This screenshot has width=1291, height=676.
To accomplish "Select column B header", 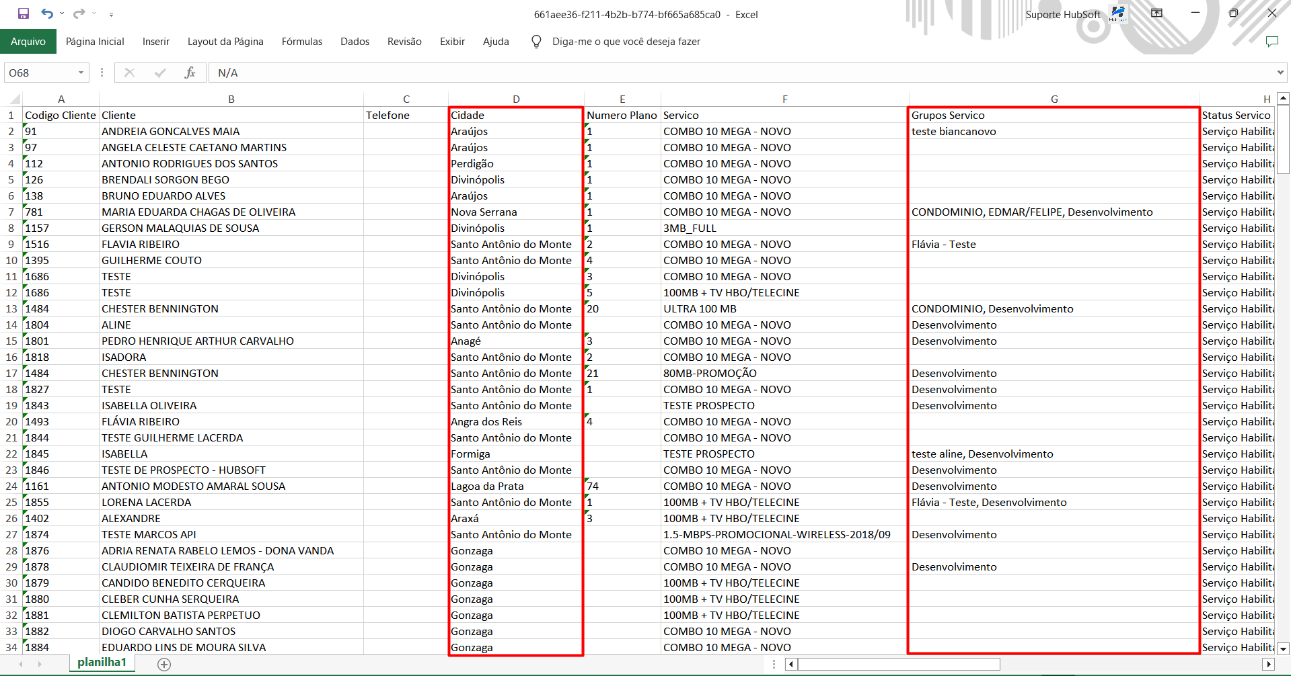I will 231,99.
